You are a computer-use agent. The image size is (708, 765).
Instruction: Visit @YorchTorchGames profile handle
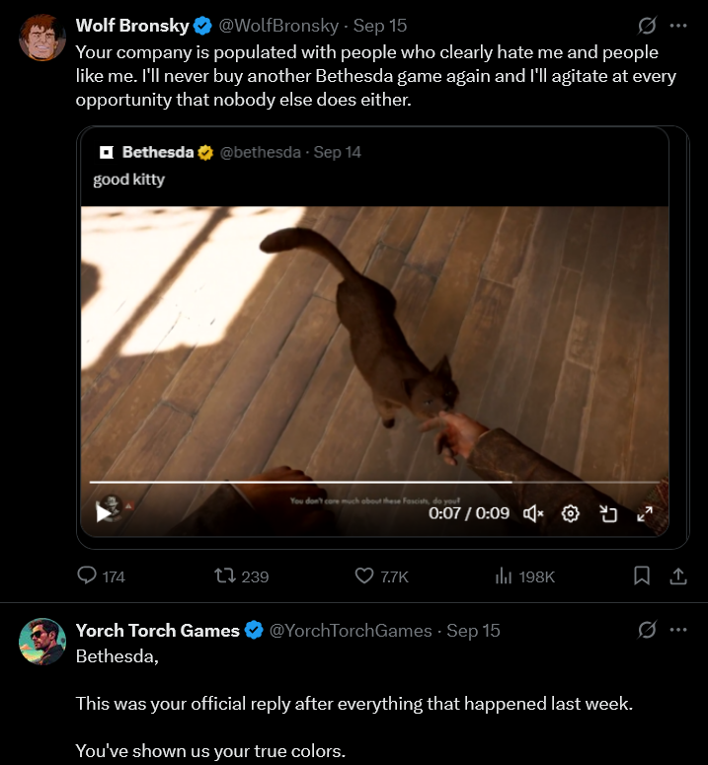(351, 631)
